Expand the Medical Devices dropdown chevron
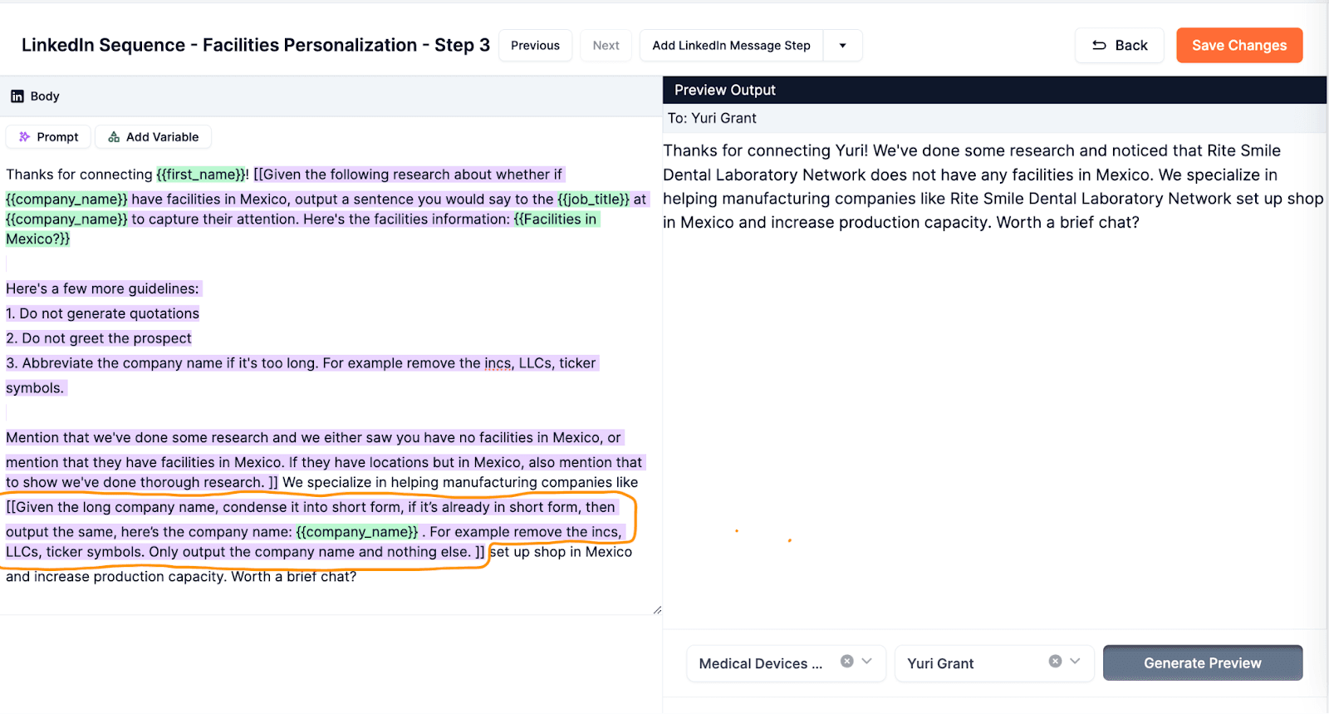1329x714 pixels. click(867, 662)
